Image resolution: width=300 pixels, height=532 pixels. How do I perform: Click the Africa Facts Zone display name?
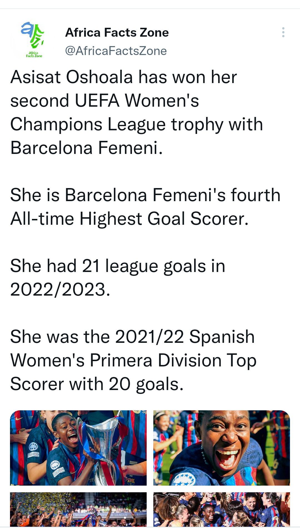coord(117,33)
